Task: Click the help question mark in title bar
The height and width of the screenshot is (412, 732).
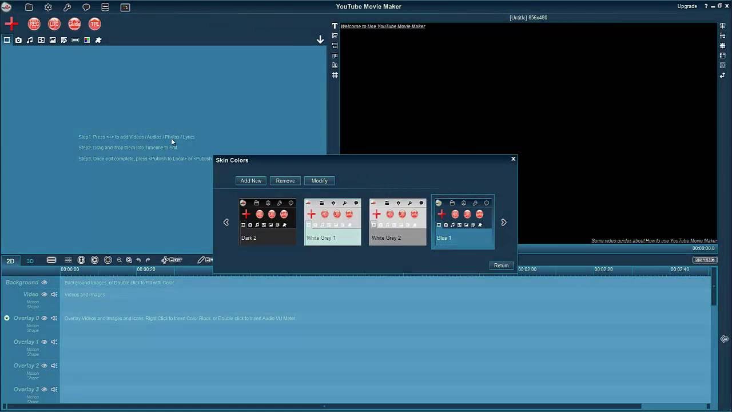Action: click(x=706, y=6)
